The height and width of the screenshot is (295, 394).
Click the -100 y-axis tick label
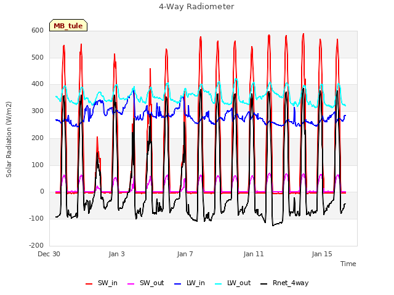click(x=36, y=219)
